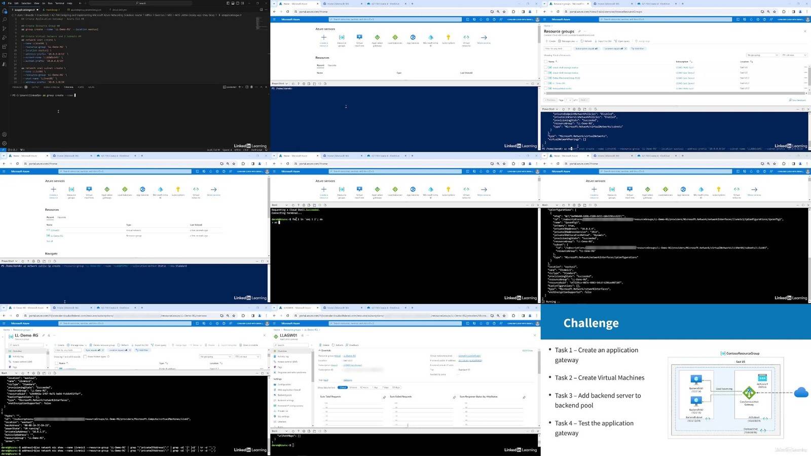The image size is (811, 456).
Task: Open the Accounts menu in VS Code
Action: (5, 134)
